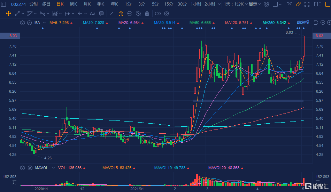Expand arrow tool options chevron
Image resolution: width=331 pixels, height=192 pixels.
pyautogui.click(x=85, y=14)
